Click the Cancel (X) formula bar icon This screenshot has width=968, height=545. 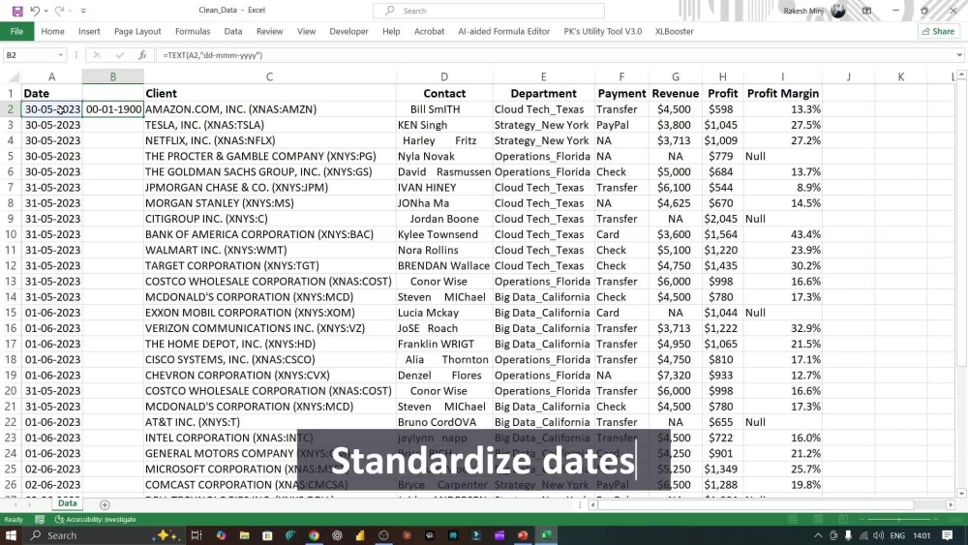click(x=97, y=55)
